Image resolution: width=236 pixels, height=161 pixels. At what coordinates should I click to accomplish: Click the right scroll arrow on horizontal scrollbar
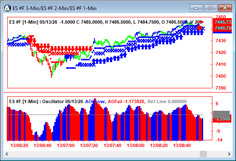click(229, 154)
